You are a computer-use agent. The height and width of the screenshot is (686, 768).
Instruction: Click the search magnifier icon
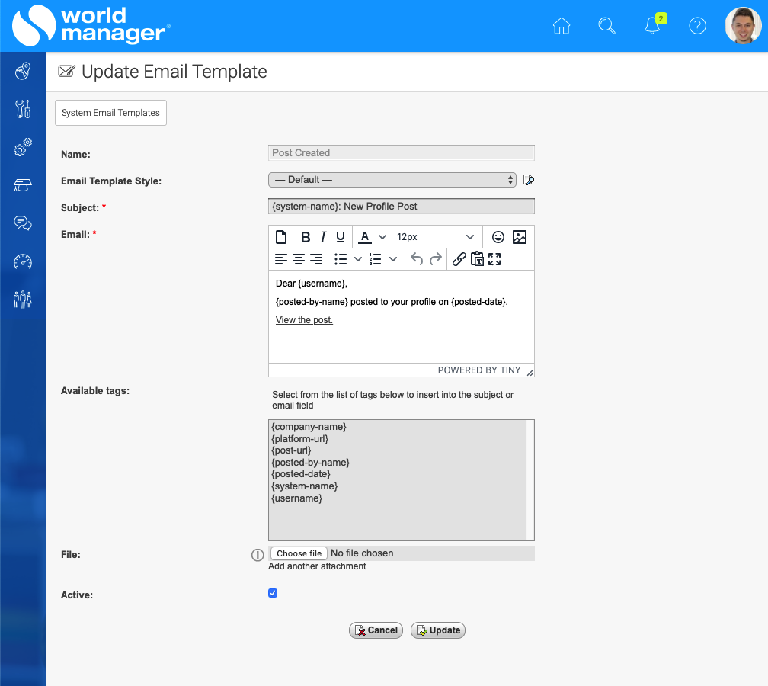click(606, 26)
